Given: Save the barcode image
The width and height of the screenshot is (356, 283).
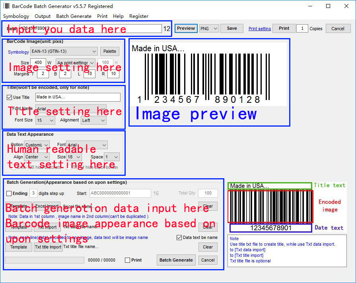Looking at the screenshot, I should 232,28.
